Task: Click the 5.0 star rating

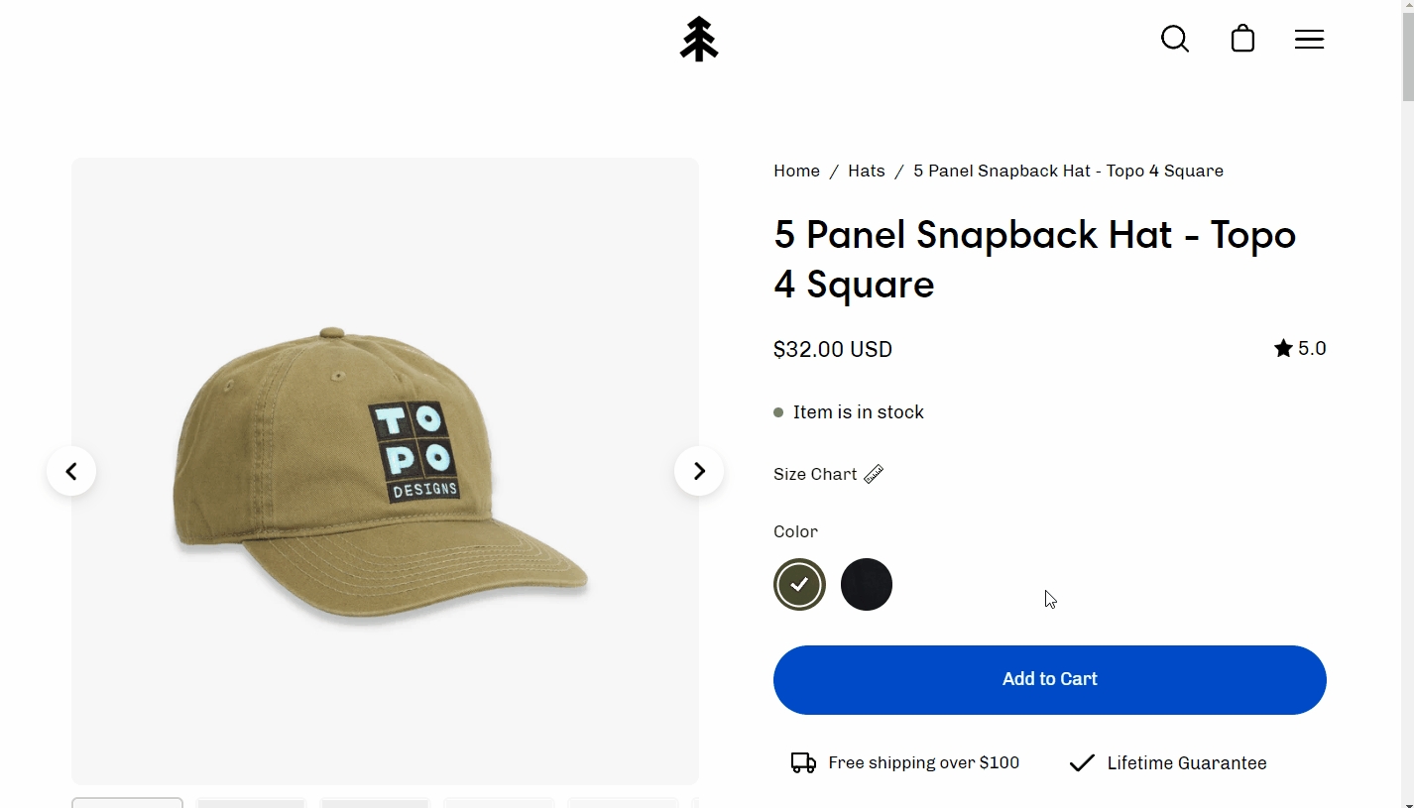Action: point(1300,349)
